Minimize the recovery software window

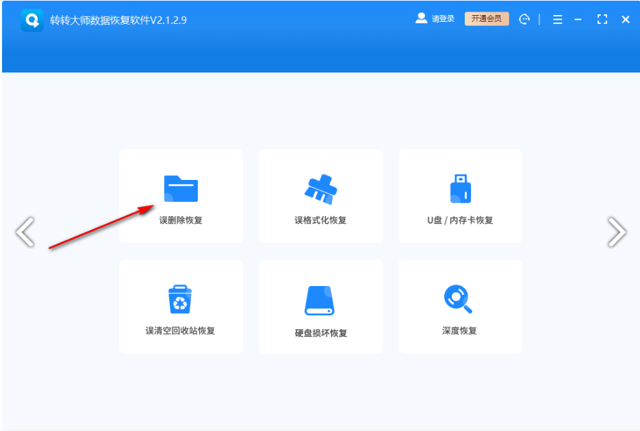tap(578, 19)
